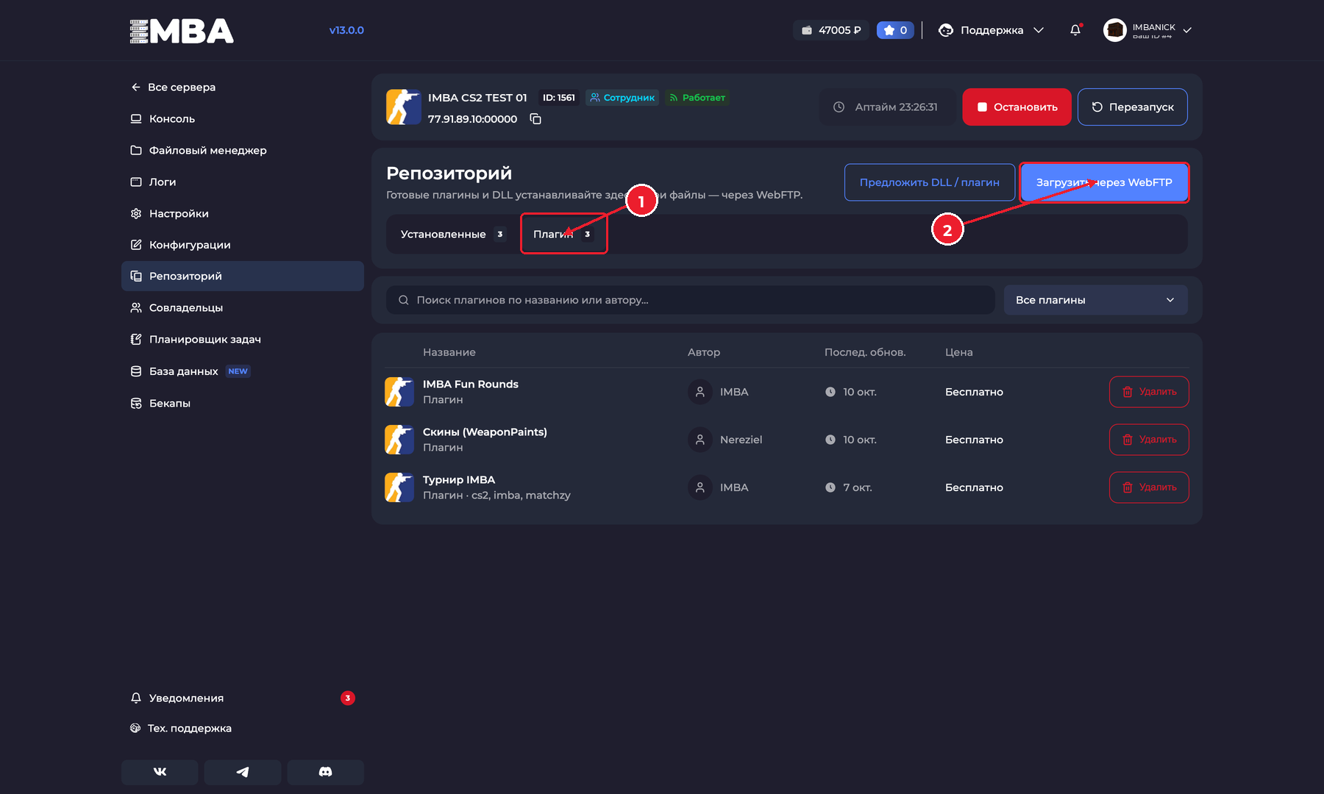Click the server CS2 game icon
1324x794 pixels.
[404, 107]
